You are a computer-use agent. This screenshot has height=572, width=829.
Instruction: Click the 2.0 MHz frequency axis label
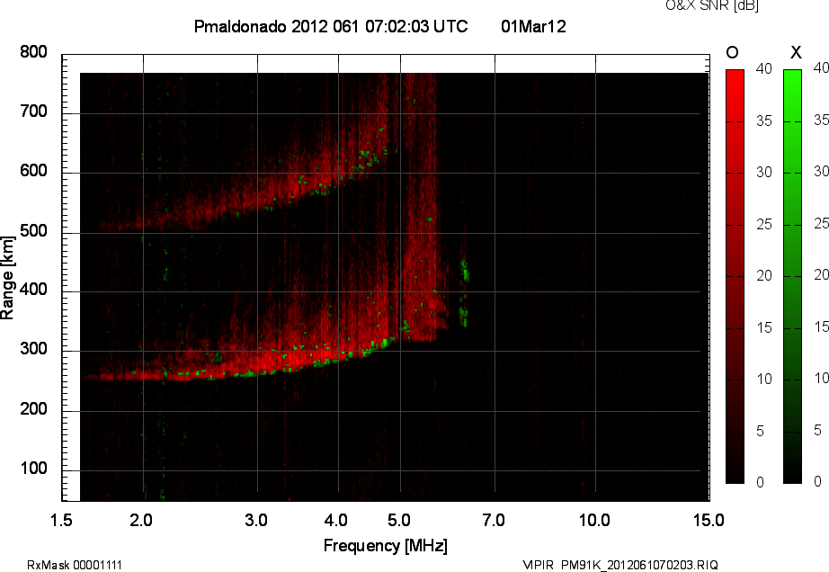coord(141,520)
